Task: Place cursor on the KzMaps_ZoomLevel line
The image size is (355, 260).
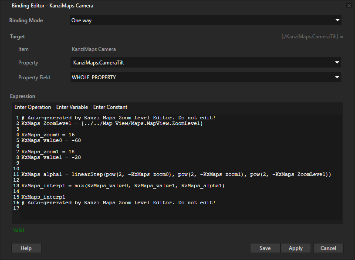Action: [112, 124]
